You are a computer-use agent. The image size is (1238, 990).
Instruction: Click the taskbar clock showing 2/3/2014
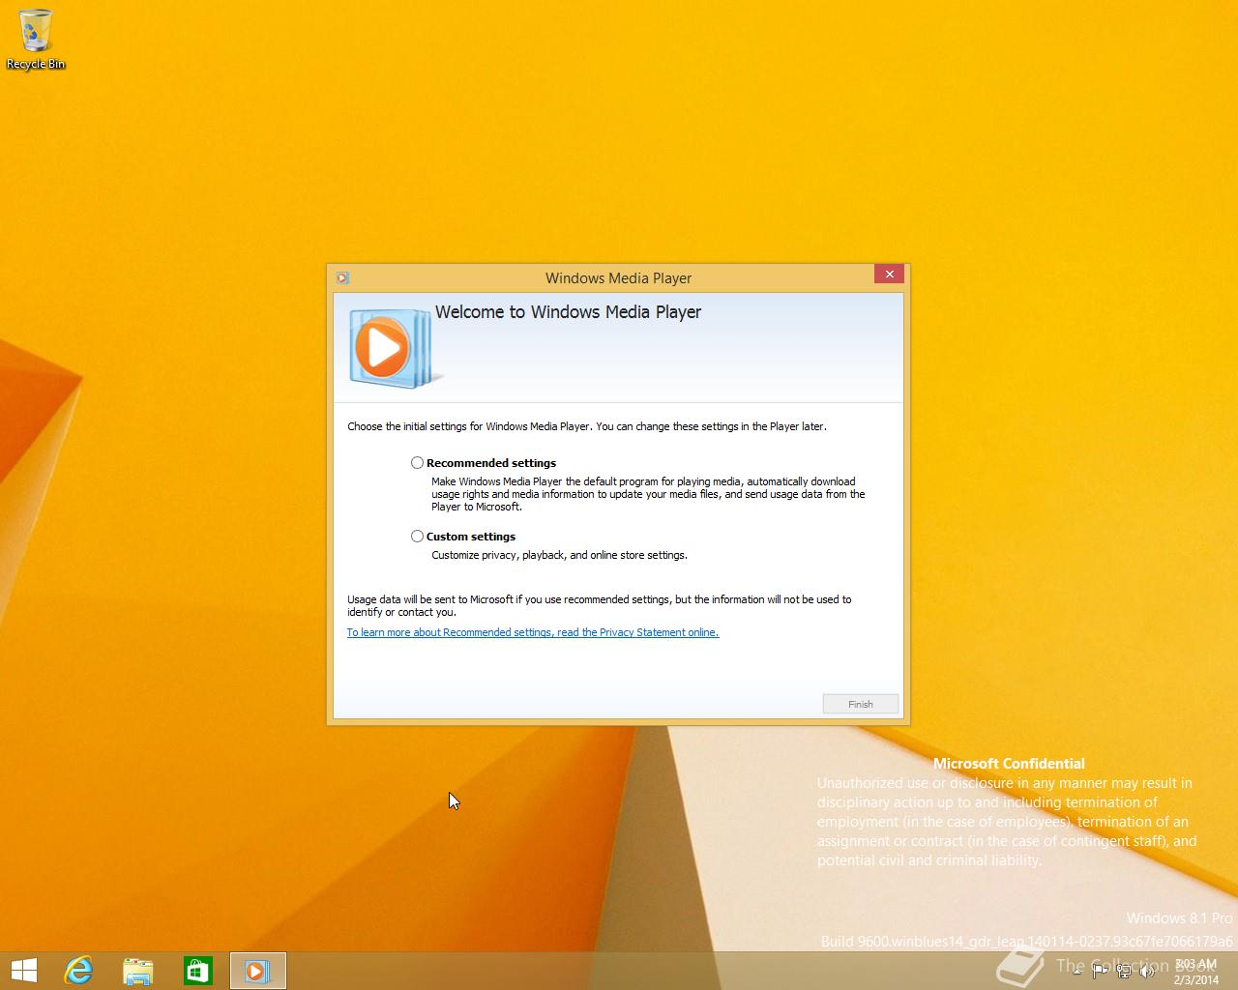pyautogui.click(x=1195, y=972)
